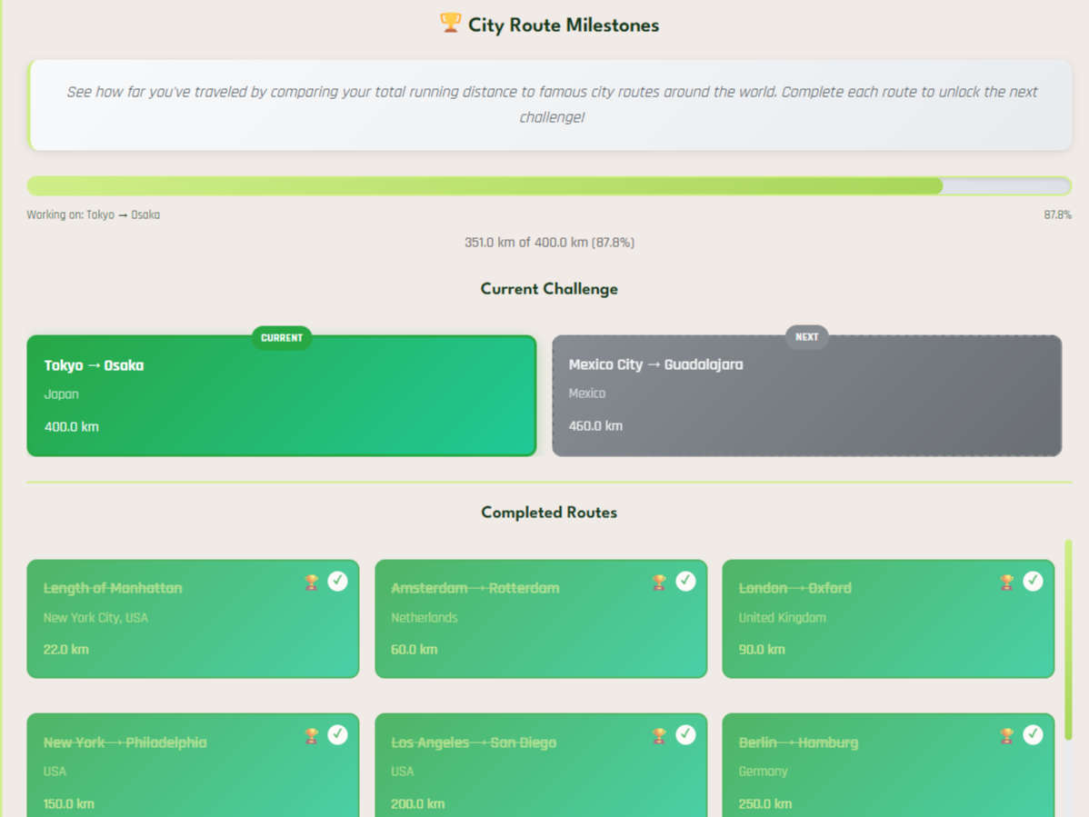
Task: Click the route milestones description box
Action: (x=550, y=105)
